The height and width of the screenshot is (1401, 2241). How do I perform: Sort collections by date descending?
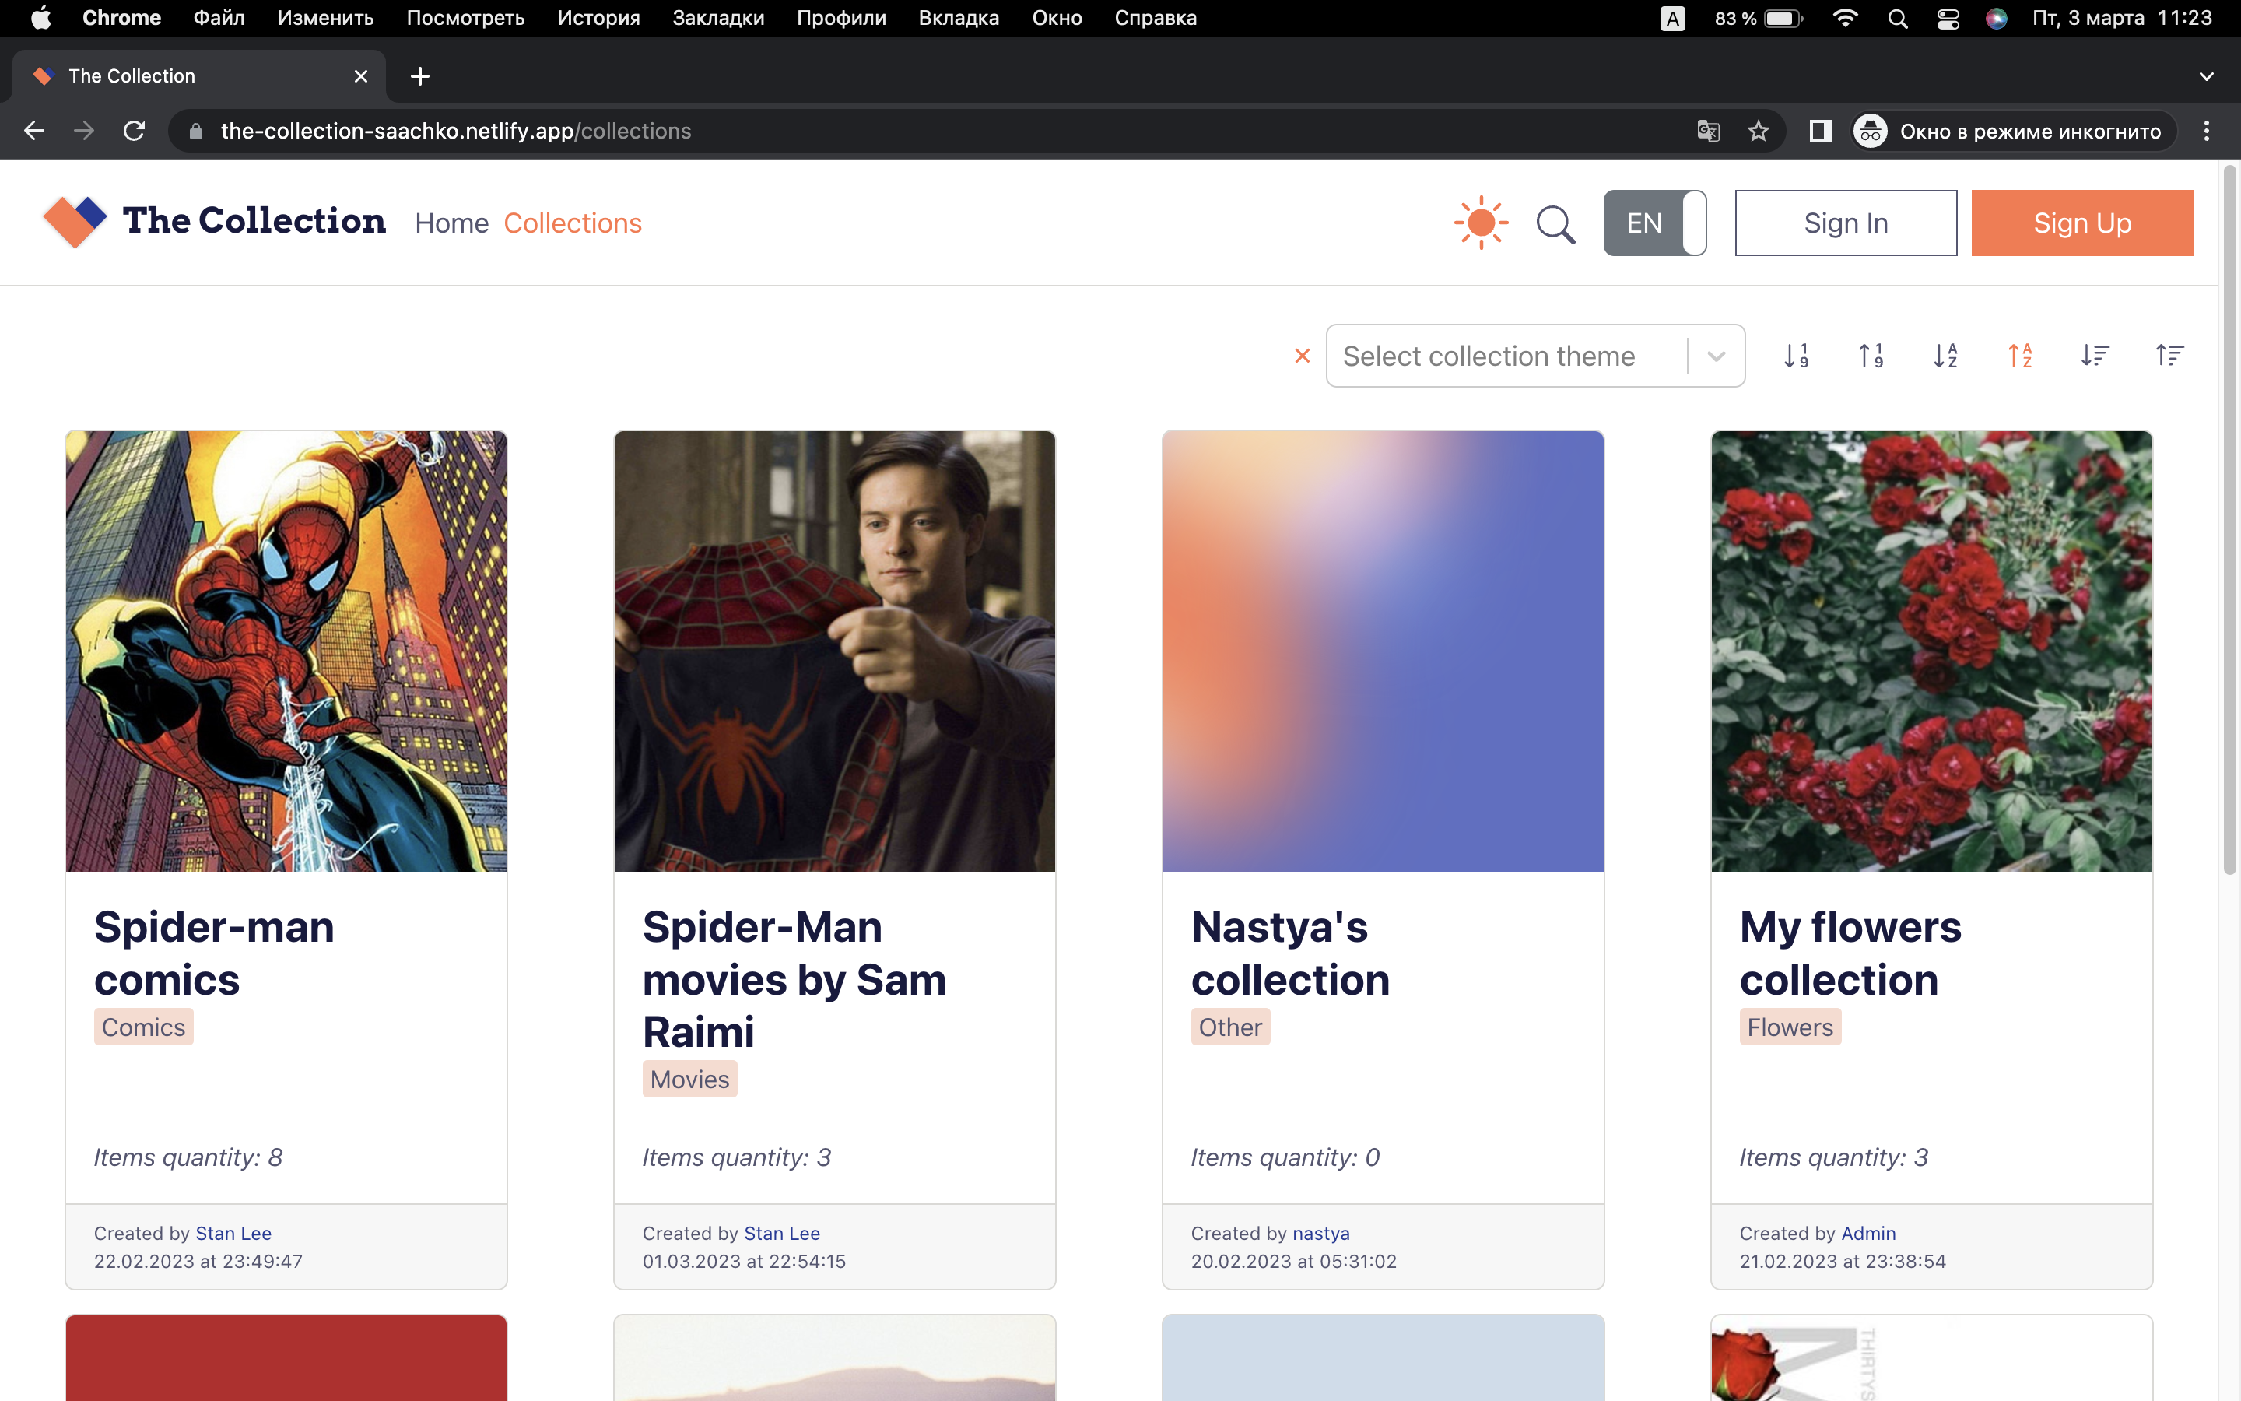coord(2095,355)
